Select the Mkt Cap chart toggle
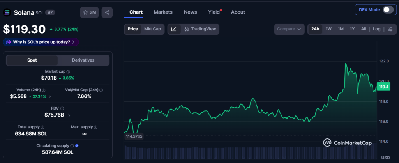 (x=152, y=29)
